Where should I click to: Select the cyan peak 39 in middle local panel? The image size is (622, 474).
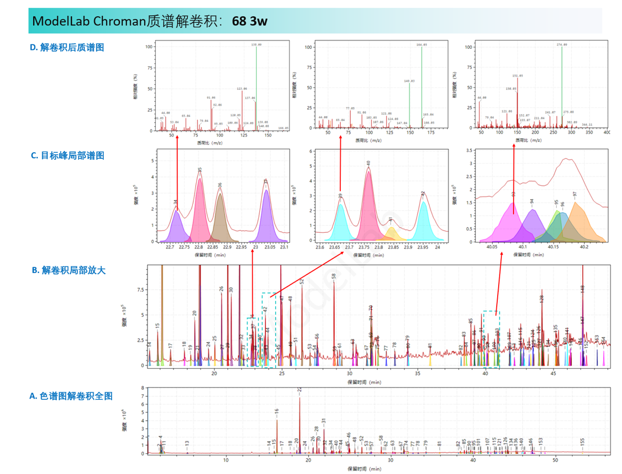coord(341,224)
